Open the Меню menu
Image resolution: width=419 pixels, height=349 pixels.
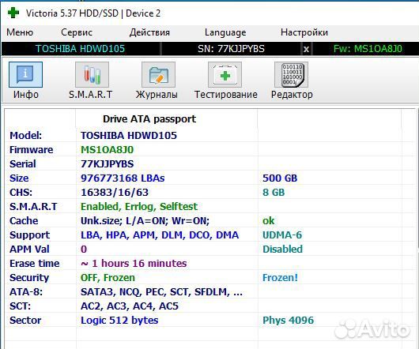(x=20, y=32)
